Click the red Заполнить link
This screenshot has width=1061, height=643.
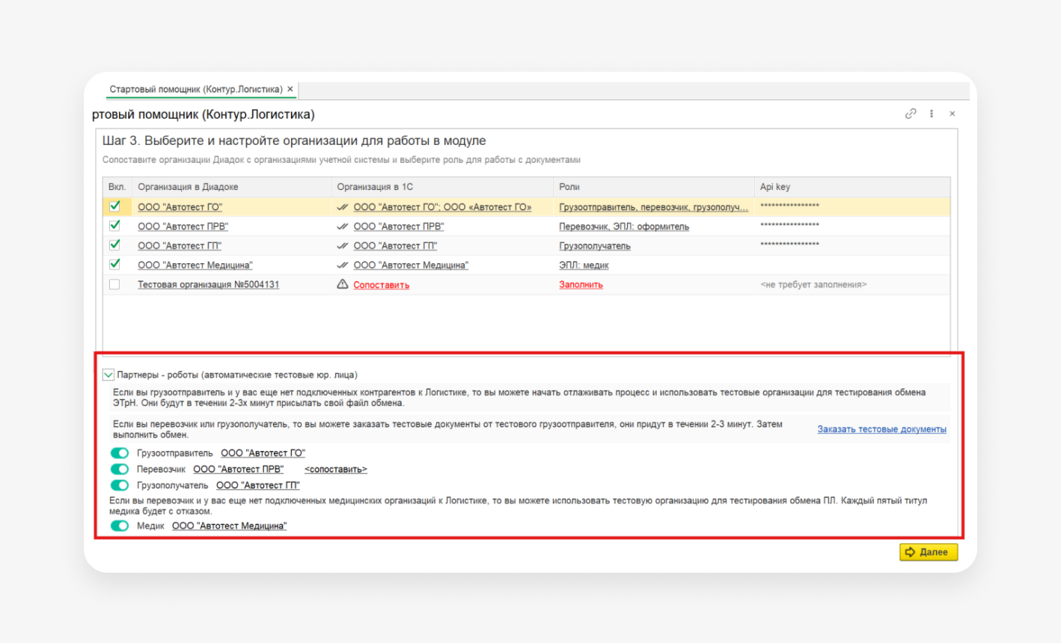click(x=581, y=285)
